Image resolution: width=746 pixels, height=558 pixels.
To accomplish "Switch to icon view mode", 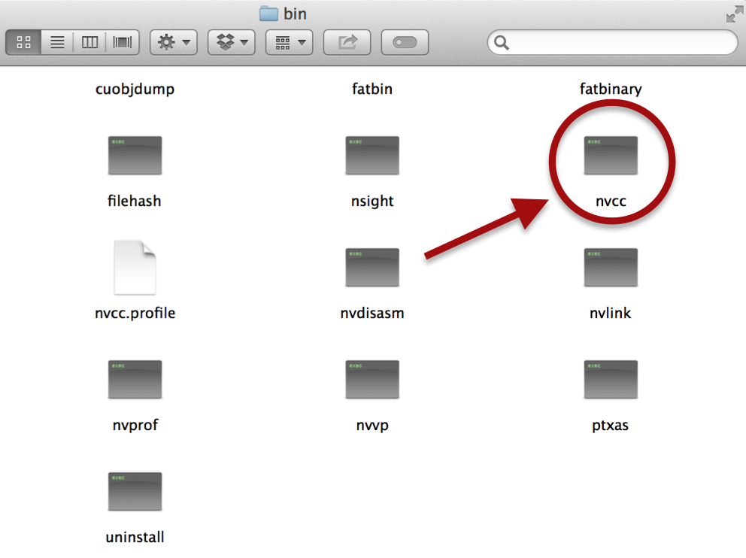I will pyautogui.click(x=23, y=42).
